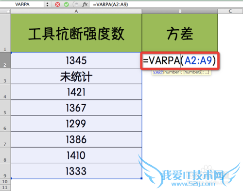Click cell with value 1421

click(x=76, y=92)
